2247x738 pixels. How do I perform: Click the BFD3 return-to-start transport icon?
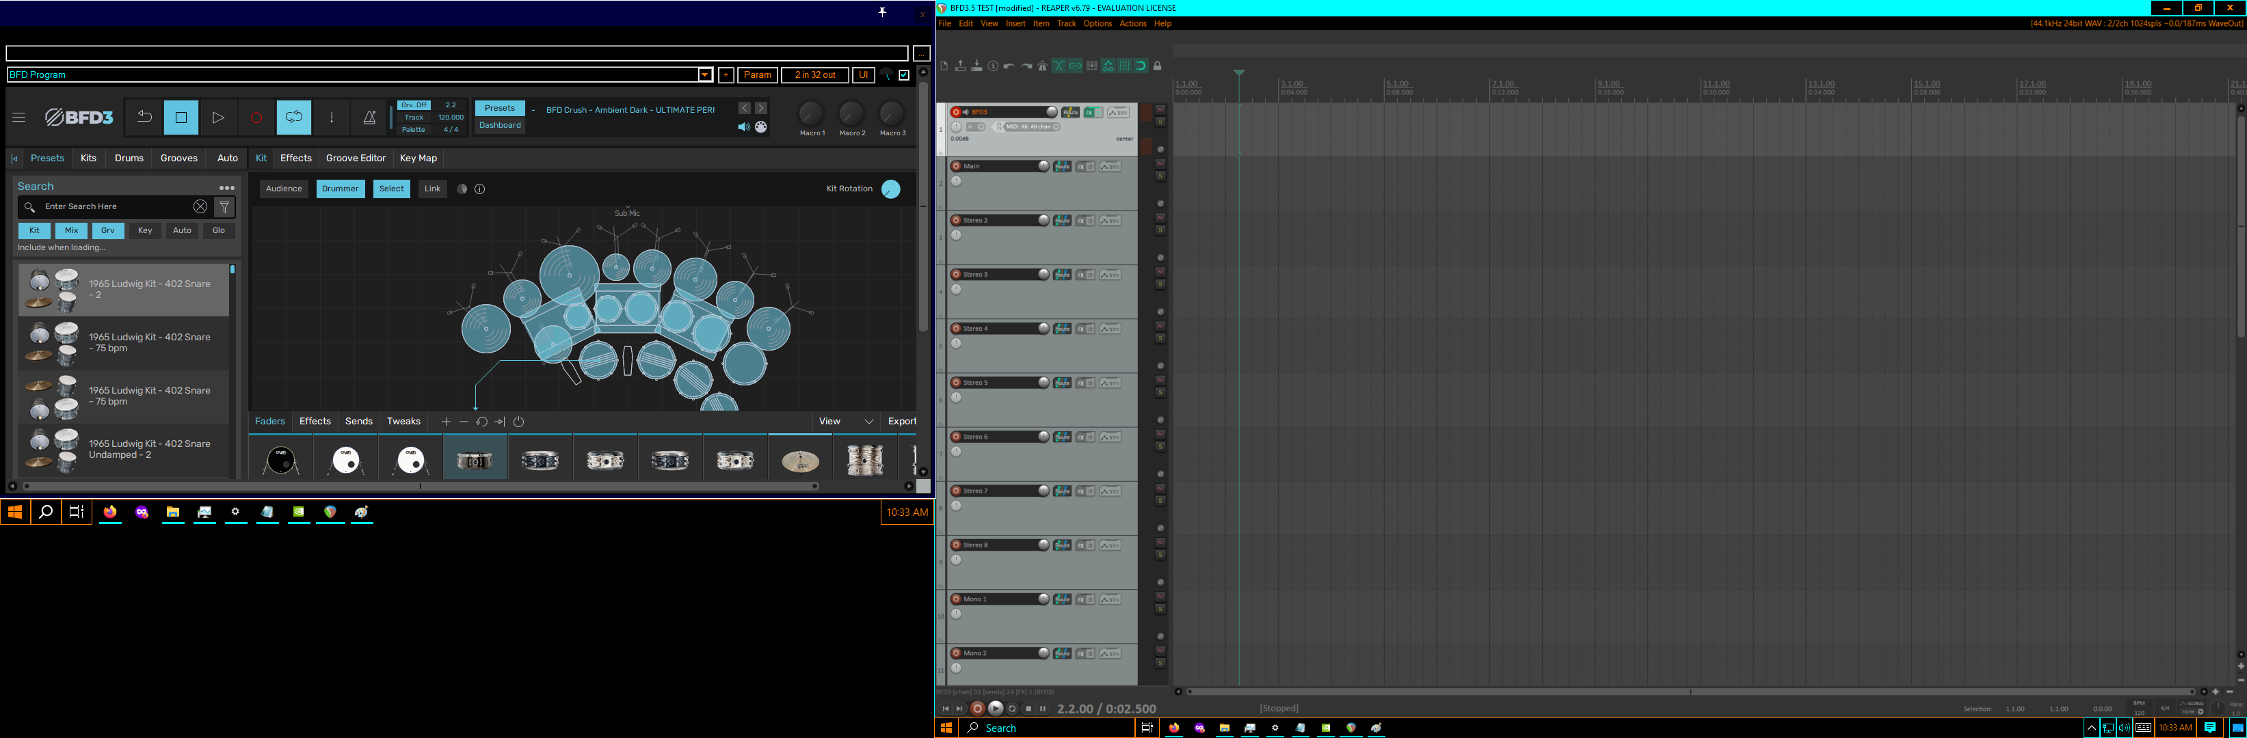[145, 118]
